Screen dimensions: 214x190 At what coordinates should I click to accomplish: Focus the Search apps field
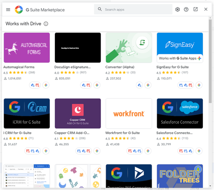tap(133, 9)
